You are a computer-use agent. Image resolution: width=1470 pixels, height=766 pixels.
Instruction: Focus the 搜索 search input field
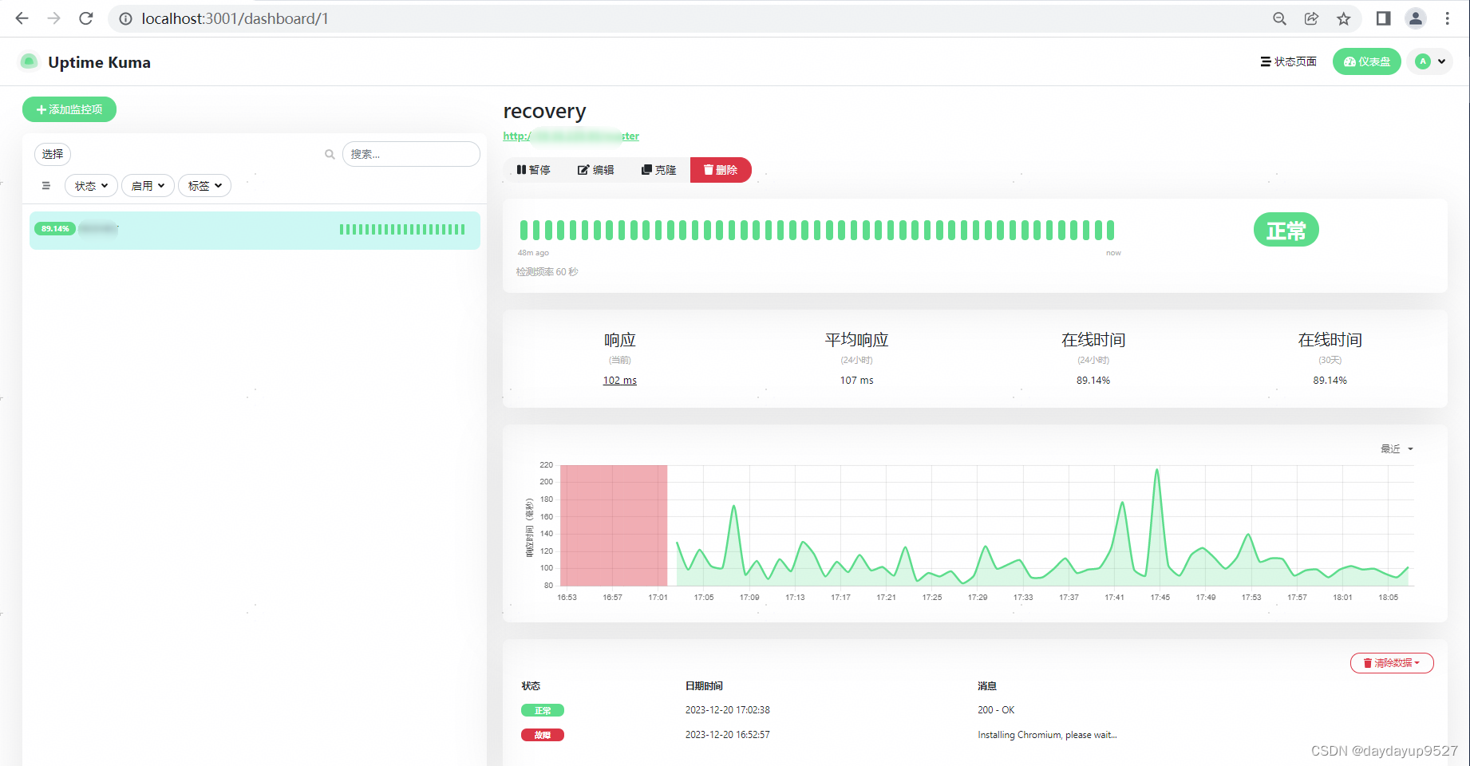point(411,154)
